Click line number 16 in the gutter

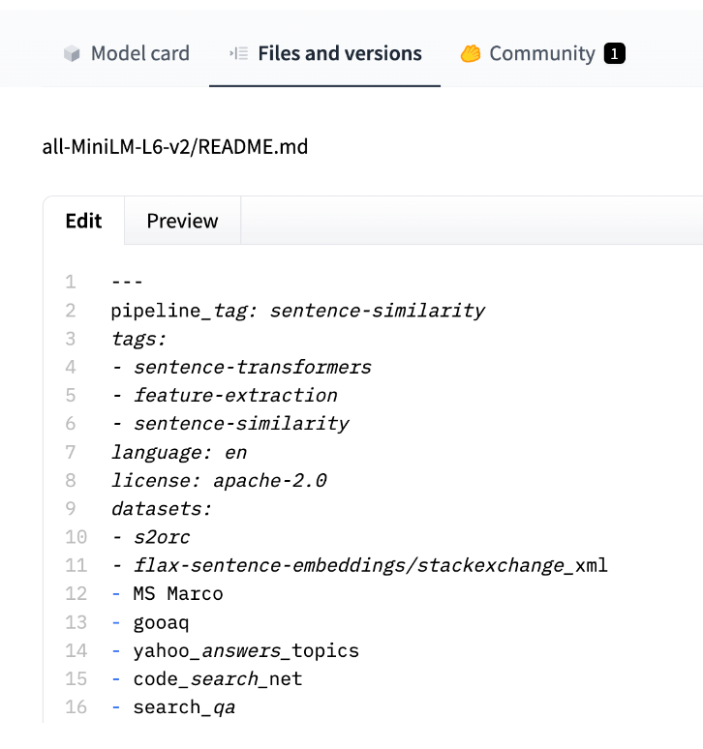click(76, 707)
